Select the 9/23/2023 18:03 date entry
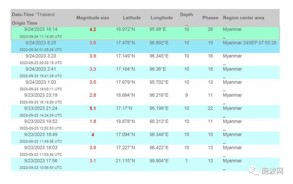The width and height of the screenshot is (293, 184). point(41,148)
